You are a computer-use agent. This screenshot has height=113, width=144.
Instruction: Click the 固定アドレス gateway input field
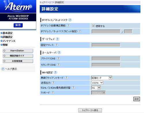[x=106, y=45]
